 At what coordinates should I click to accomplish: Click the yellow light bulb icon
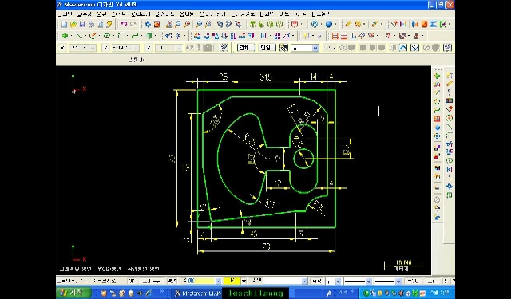(306, 36)
